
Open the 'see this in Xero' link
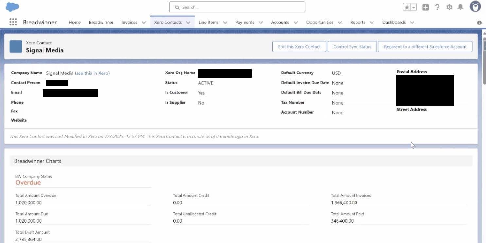pyautogui.click(x=92, y=73)
